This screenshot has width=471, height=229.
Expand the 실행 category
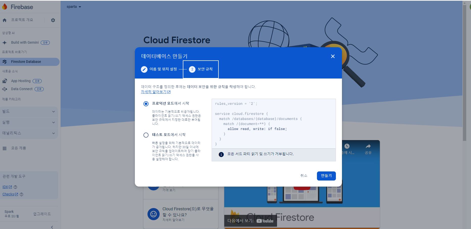(x=29, y=122)
